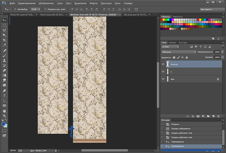The image size is (226, 153).
Task: Enable Показать упр. элем. checkbox
Action: [46, 9]
